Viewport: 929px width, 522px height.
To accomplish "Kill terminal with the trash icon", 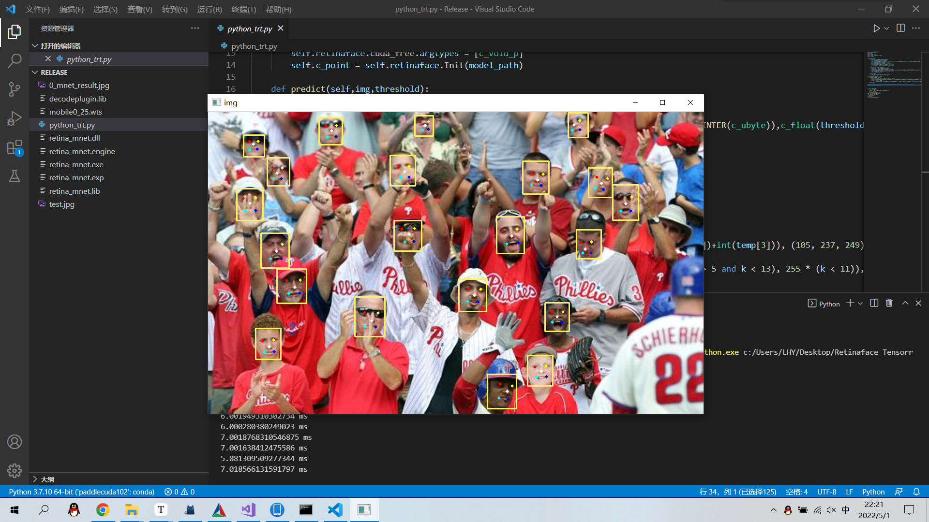I will point(889,303).
